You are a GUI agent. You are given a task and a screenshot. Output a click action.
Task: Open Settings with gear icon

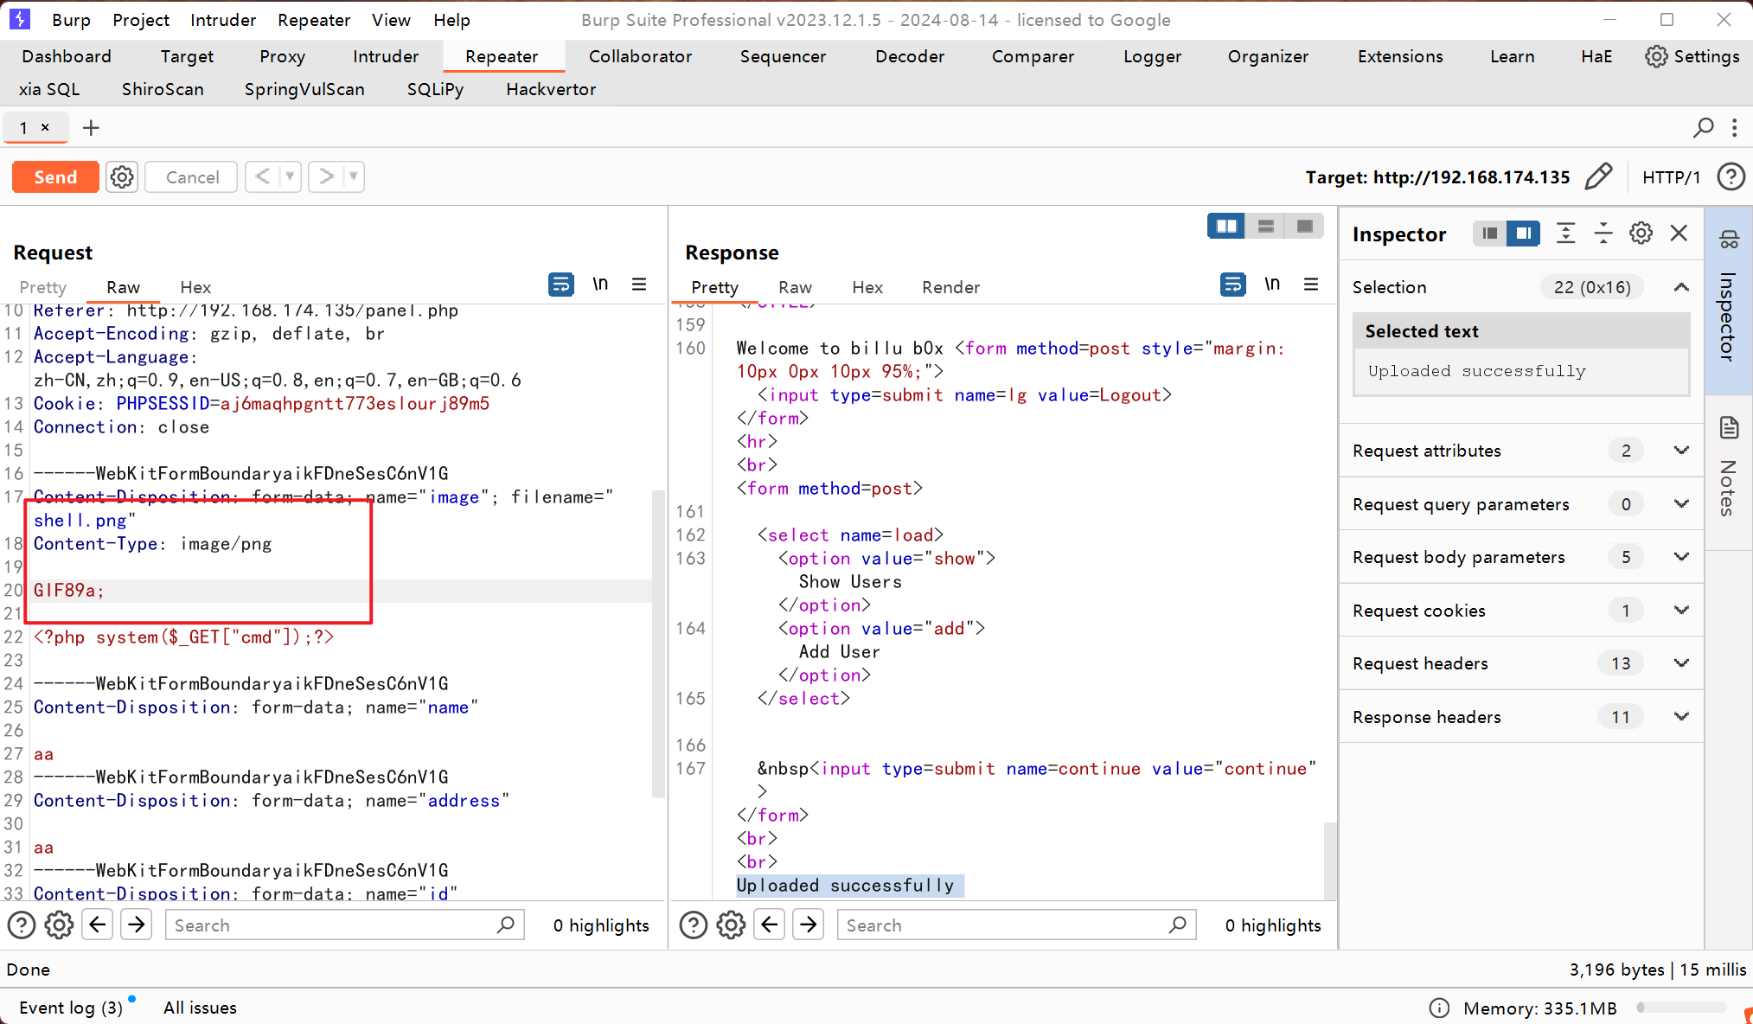click(x=1692, y=56)
